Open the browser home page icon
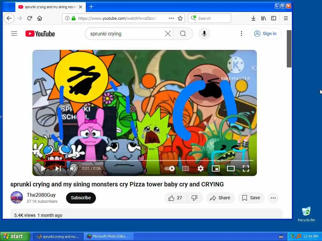322x241 pixels. 40,18
